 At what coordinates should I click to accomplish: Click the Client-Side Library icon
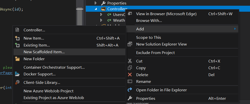pyautogui.click(x=17, y=82)
